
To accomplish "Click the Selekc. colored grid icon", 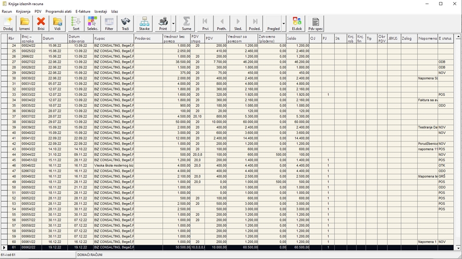I will [x=92, y=23].
